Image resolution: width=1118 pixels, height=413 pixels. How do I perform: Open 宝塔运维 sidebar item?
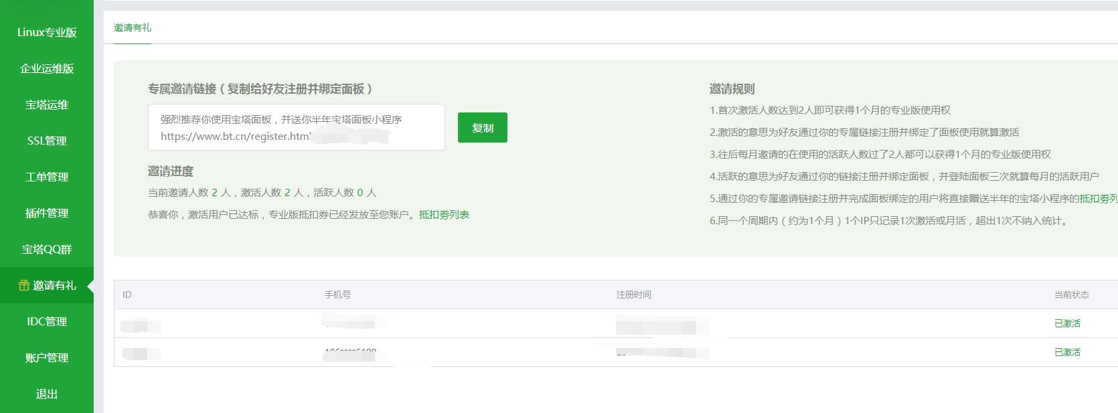[47, 104]
